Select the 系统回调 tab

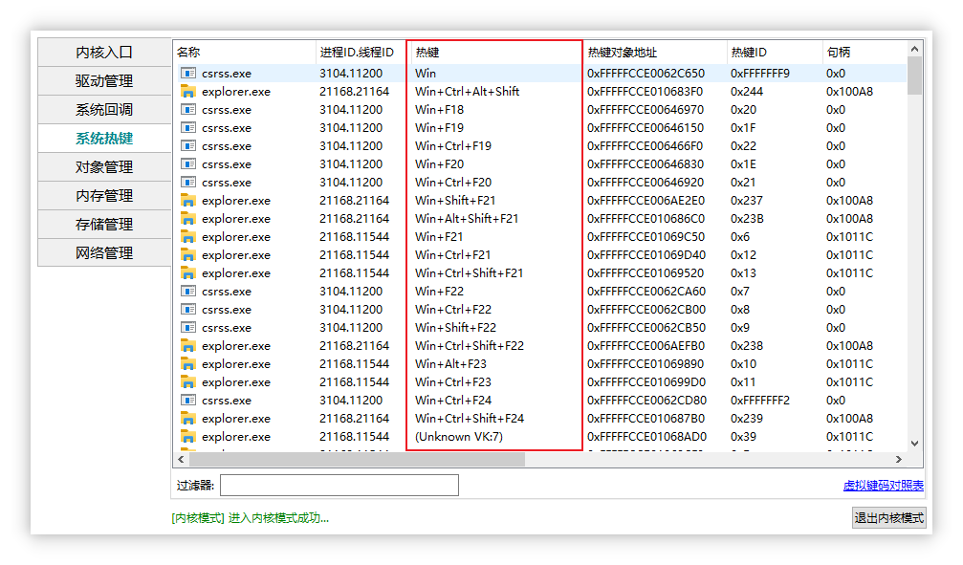click(x=104, y=110)
